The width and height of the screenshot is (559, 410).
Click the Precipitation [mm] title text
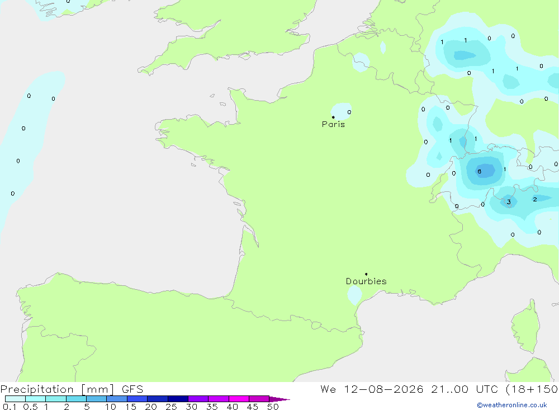[57, 389]
